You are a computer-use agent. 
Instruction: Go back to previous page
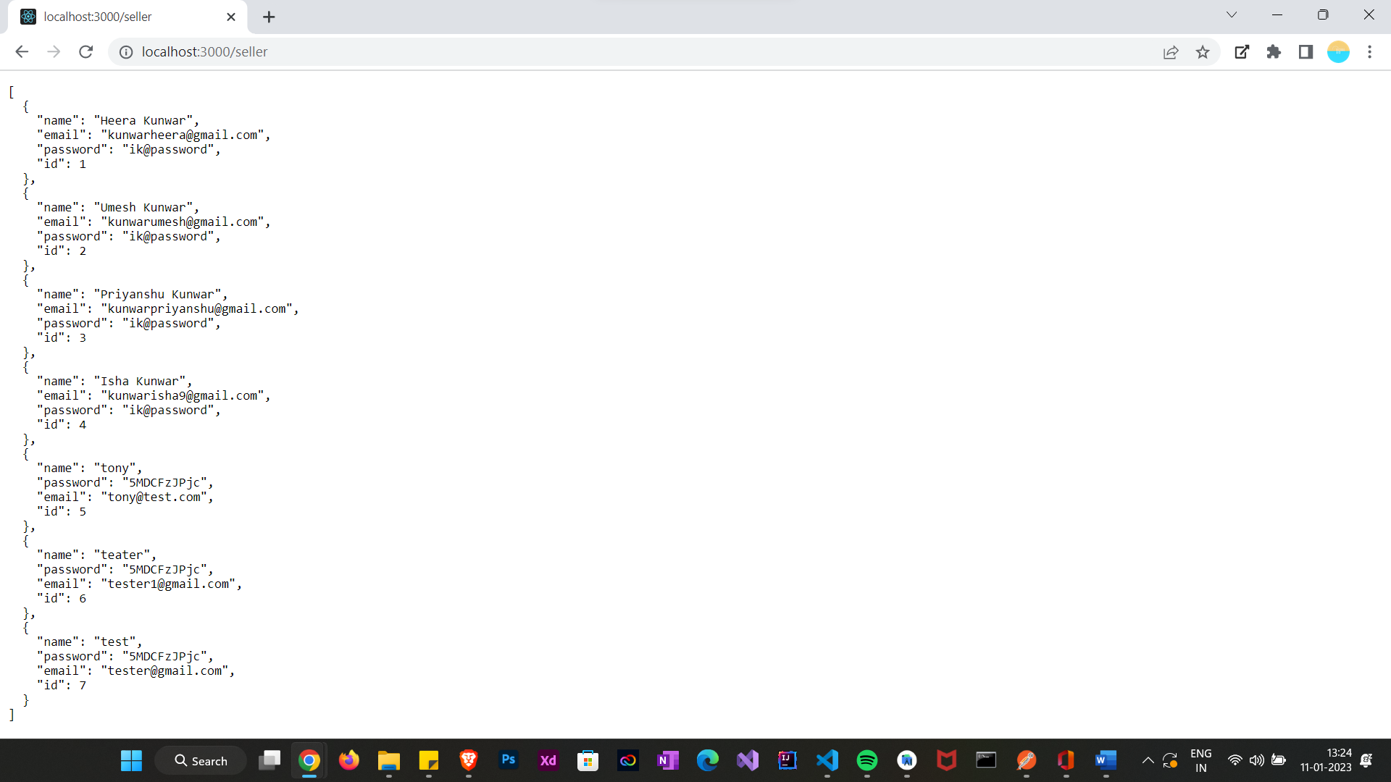click(x=22, y=51)
